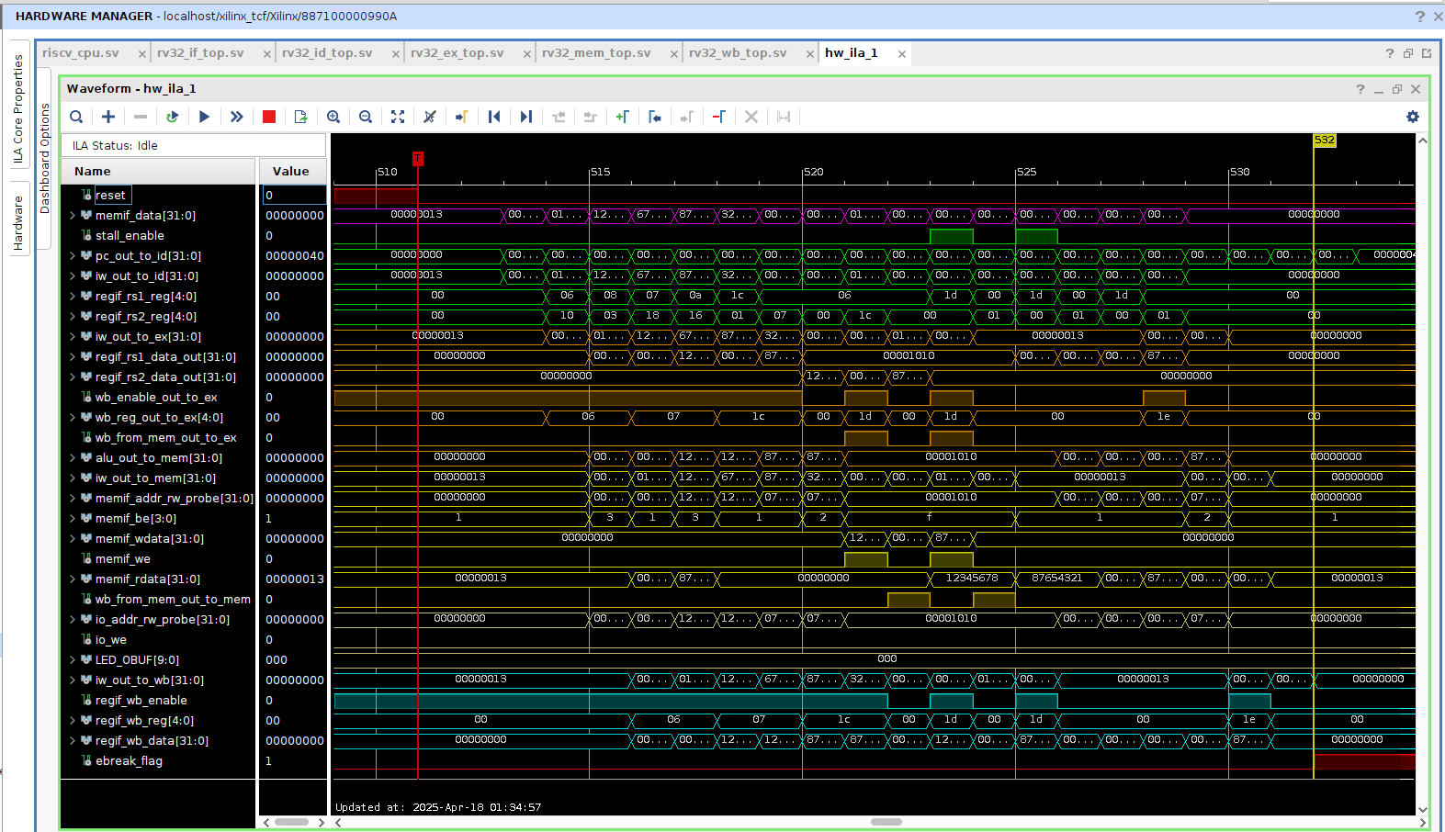Zoom in on the waveform

pos(333,117)
